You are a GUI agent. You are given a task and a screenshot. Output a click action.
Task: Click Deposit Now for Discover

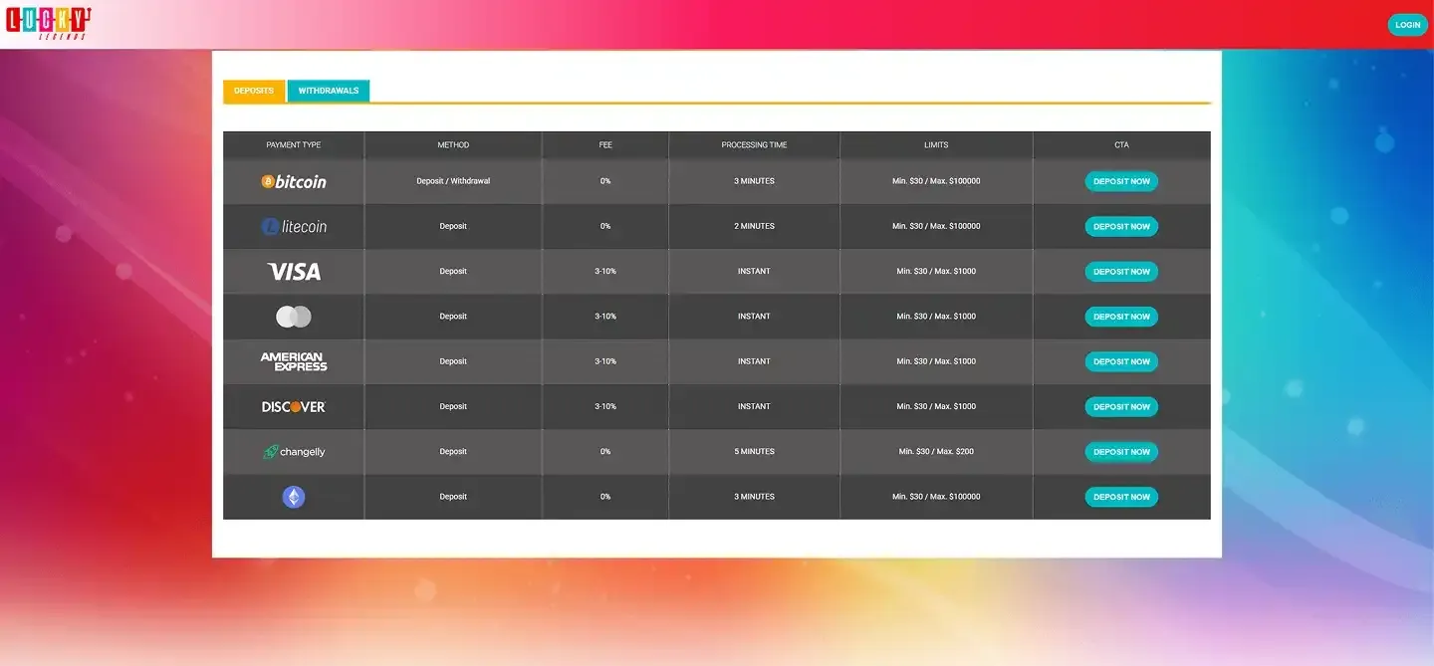coord(1121,407)
